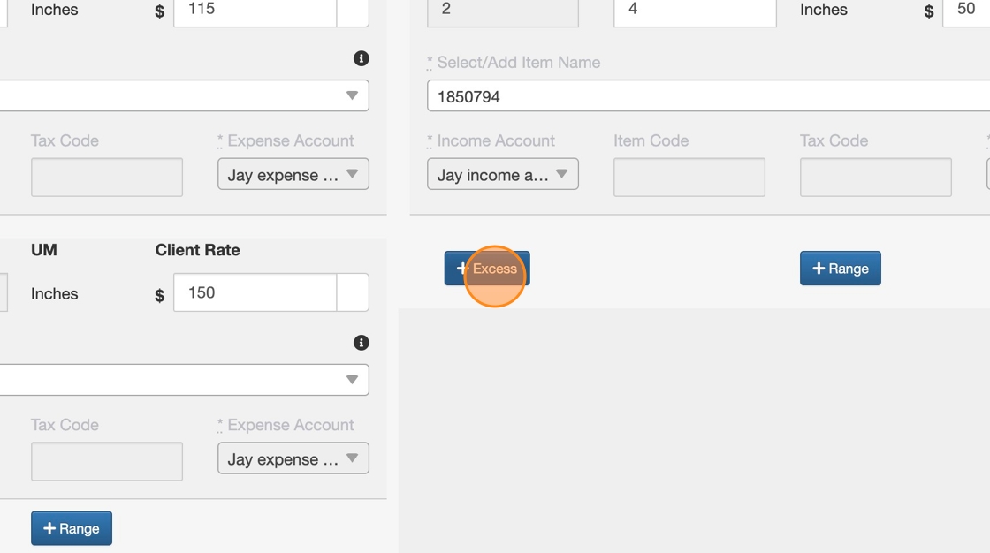This screenshot has height=553, width=990.
Task: Click the item name field containing 1850794
Action: click(707, 96)
